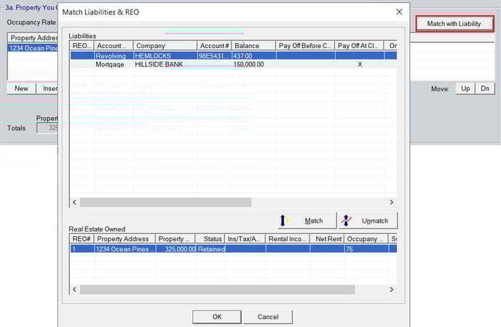Click Occupany ... column header

click(366, 239)
